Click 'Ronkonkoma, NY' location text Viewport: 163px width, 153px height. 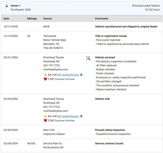[53, 147]
